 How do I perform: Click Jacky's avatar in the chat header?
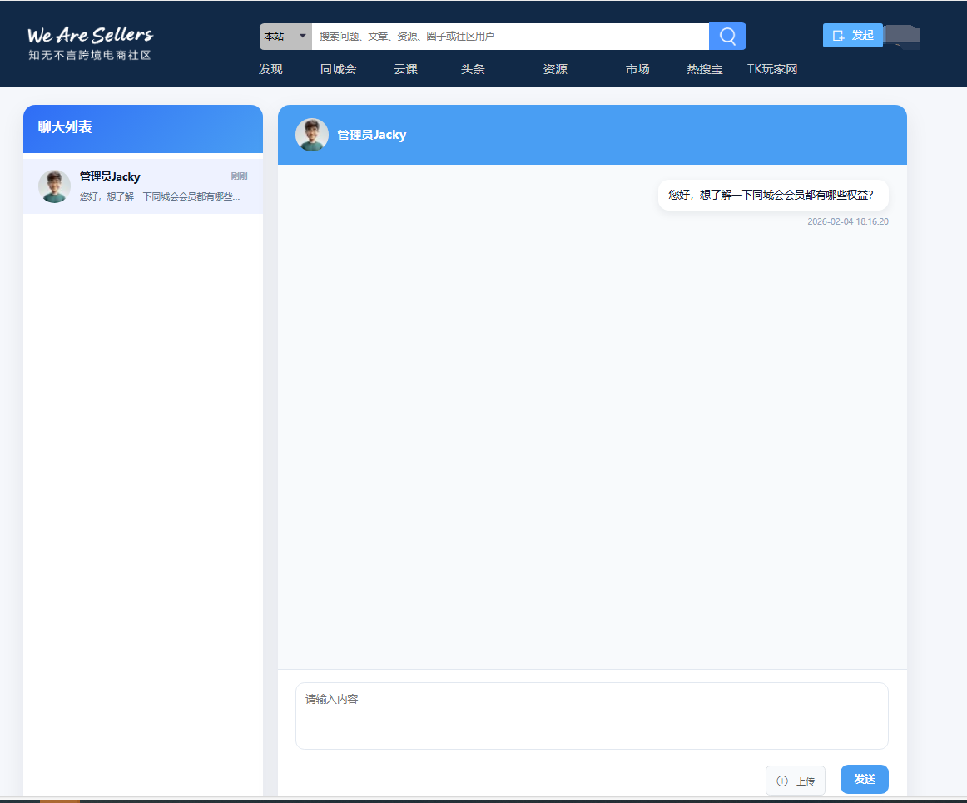coord(312,135)
